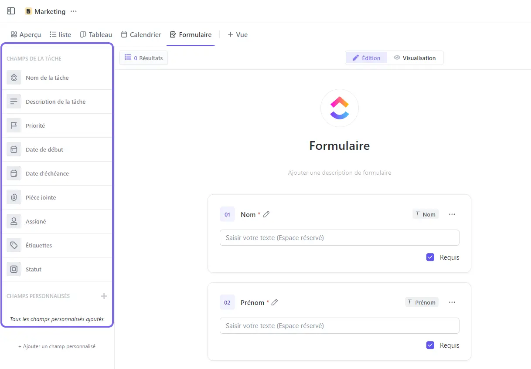531x369 pixels.
Task: Select the Date de début label
Action: [44, 149]
